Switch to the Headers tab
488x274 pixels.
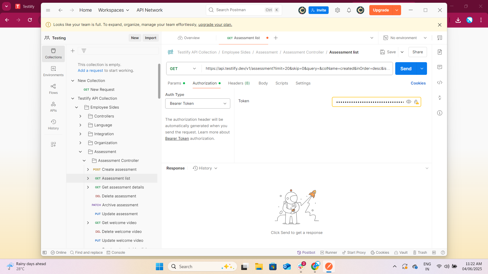coord(239,83)
